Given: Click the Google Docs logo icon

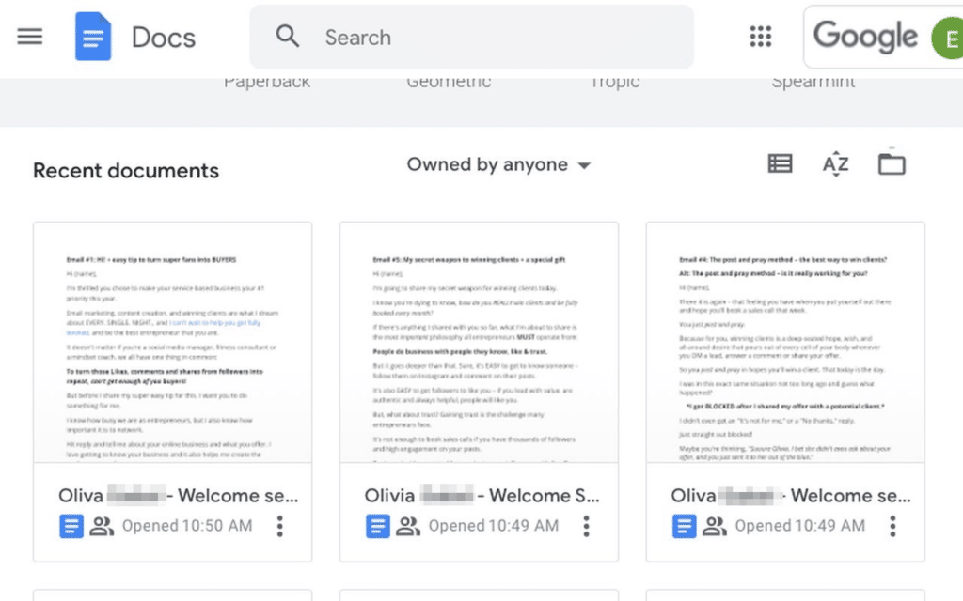Looking at the screenshot, I should coord(93,37).
